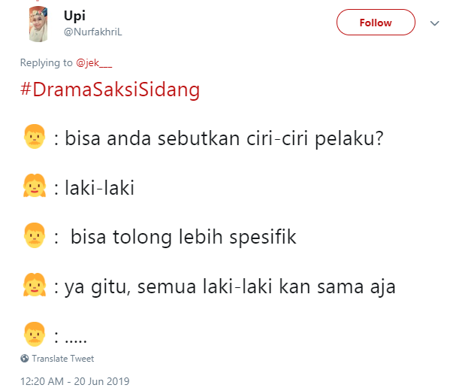Viewport: 453px width, 391px height.
Task: Open the #DramaSaksiSidang hashtag
Action: pyautogui.click(x=110, y=89)
